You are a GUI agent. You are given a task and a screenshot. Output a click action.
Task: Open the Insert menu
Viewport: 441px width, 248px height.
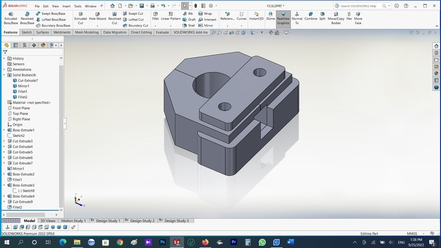(66, 6)
